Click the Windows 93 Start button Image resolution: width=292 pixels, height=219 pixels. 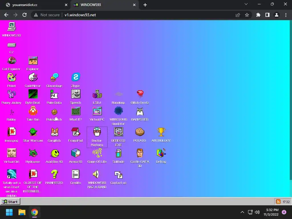click(x=10, y=202)
